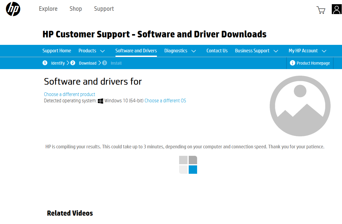Open the shopping cart

[x=321, y=10]
